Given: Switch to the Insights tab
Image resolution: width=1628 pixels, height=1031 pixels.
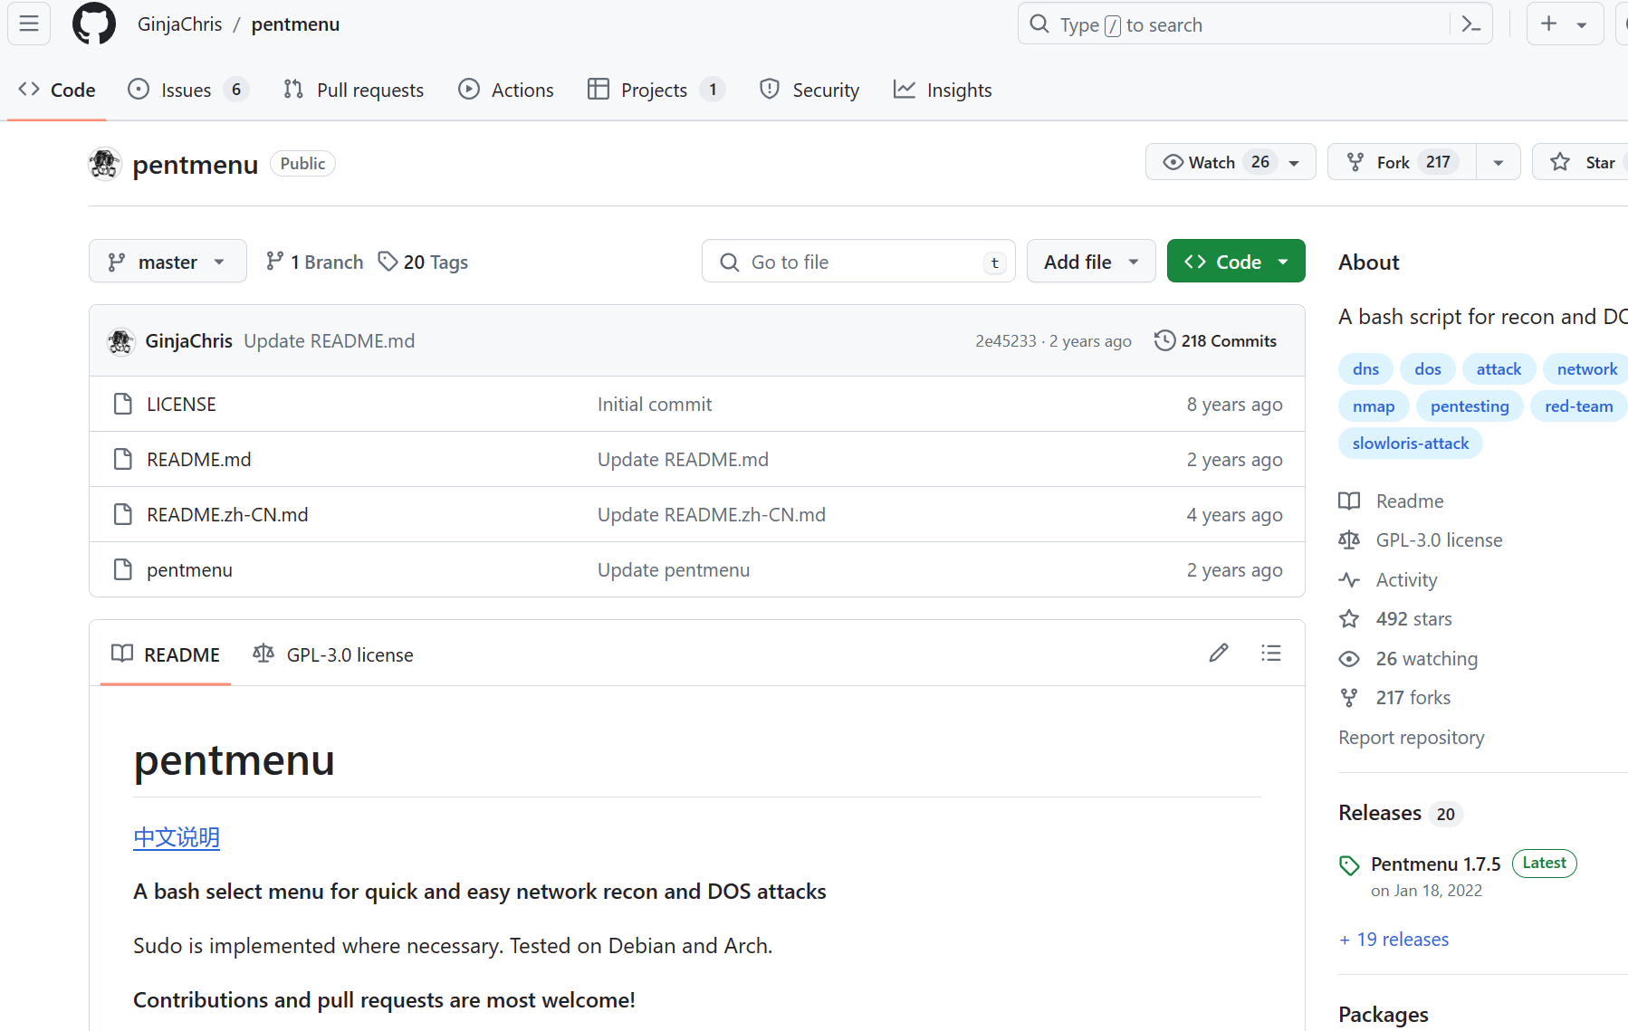Looking at the screenshot, I should pos(943,90).
